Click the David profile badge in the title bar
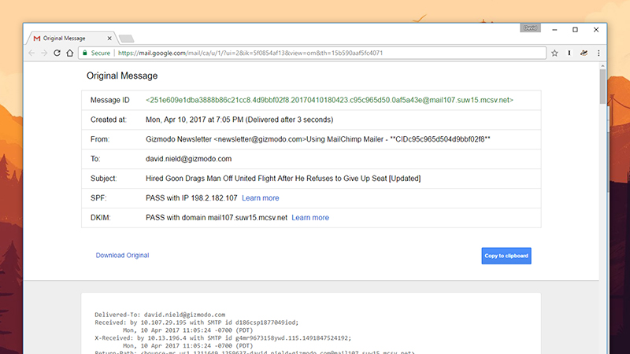Viewport: 630px width, 354px height. click(530, 28)
